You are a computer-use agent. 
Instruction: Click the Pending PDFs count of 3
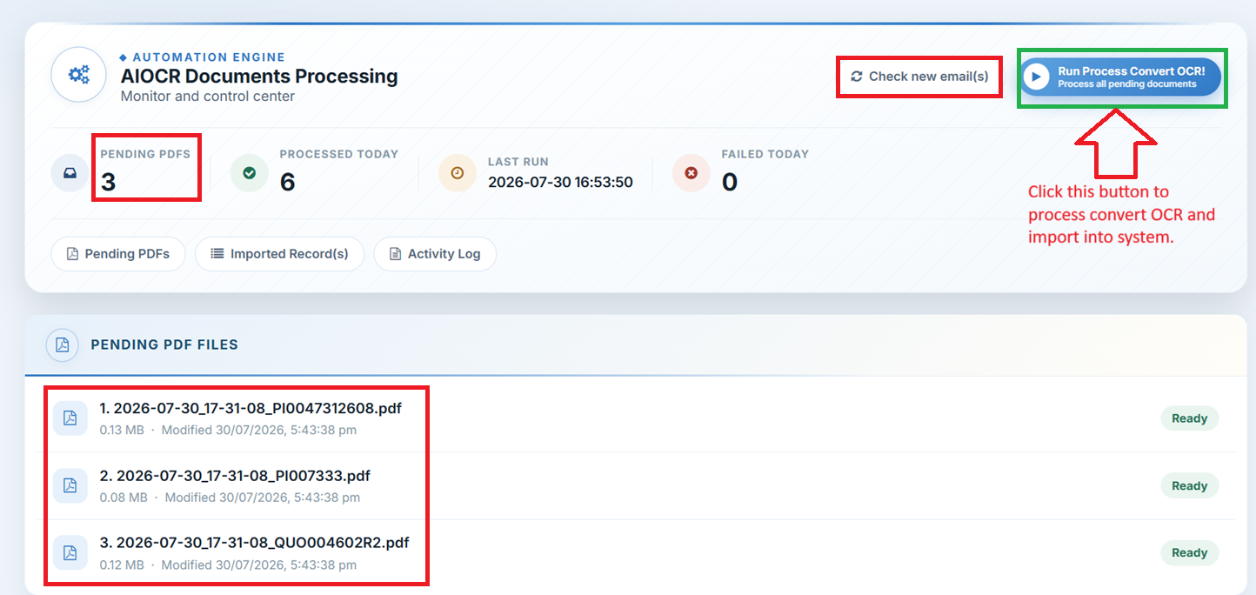(x=108, y=182)
